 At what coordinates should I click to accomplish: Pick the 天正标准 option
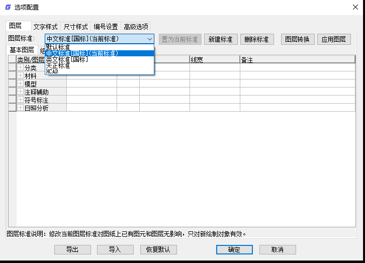(58, 65)
